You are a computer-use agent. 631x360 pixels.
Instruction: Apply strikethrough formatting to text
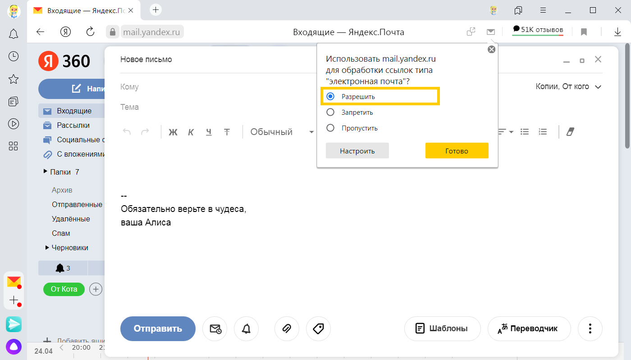[x=227, y=132]
